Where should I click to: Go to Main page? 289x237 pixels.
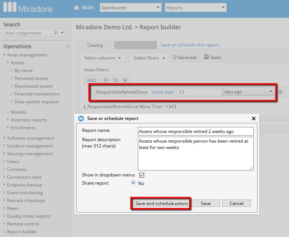[88, 7]
